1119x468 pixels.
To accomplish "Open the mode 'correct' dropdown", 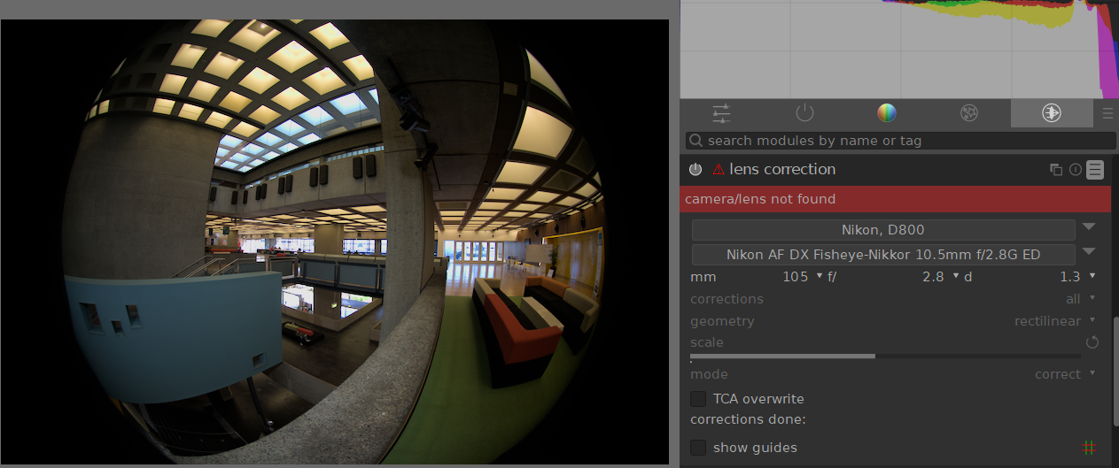I will pyautogui.click(x=894, y=374).
